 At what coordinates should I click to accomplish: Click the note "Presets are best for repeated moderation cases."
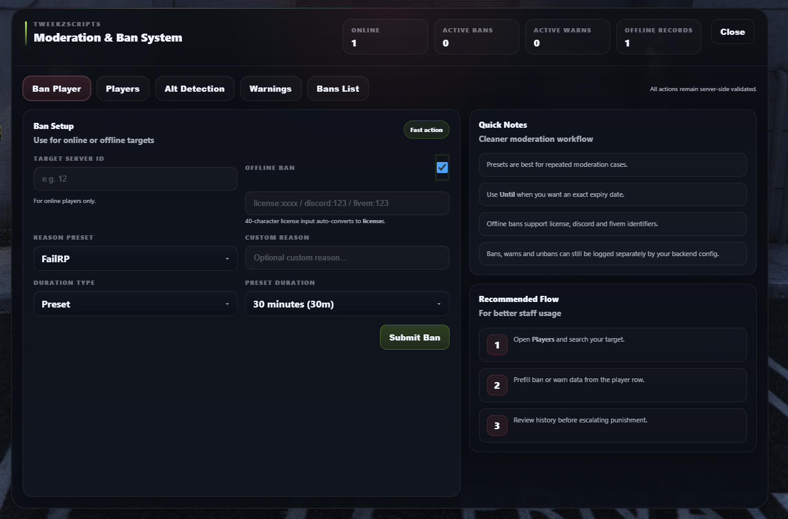(x=613, y=164)
